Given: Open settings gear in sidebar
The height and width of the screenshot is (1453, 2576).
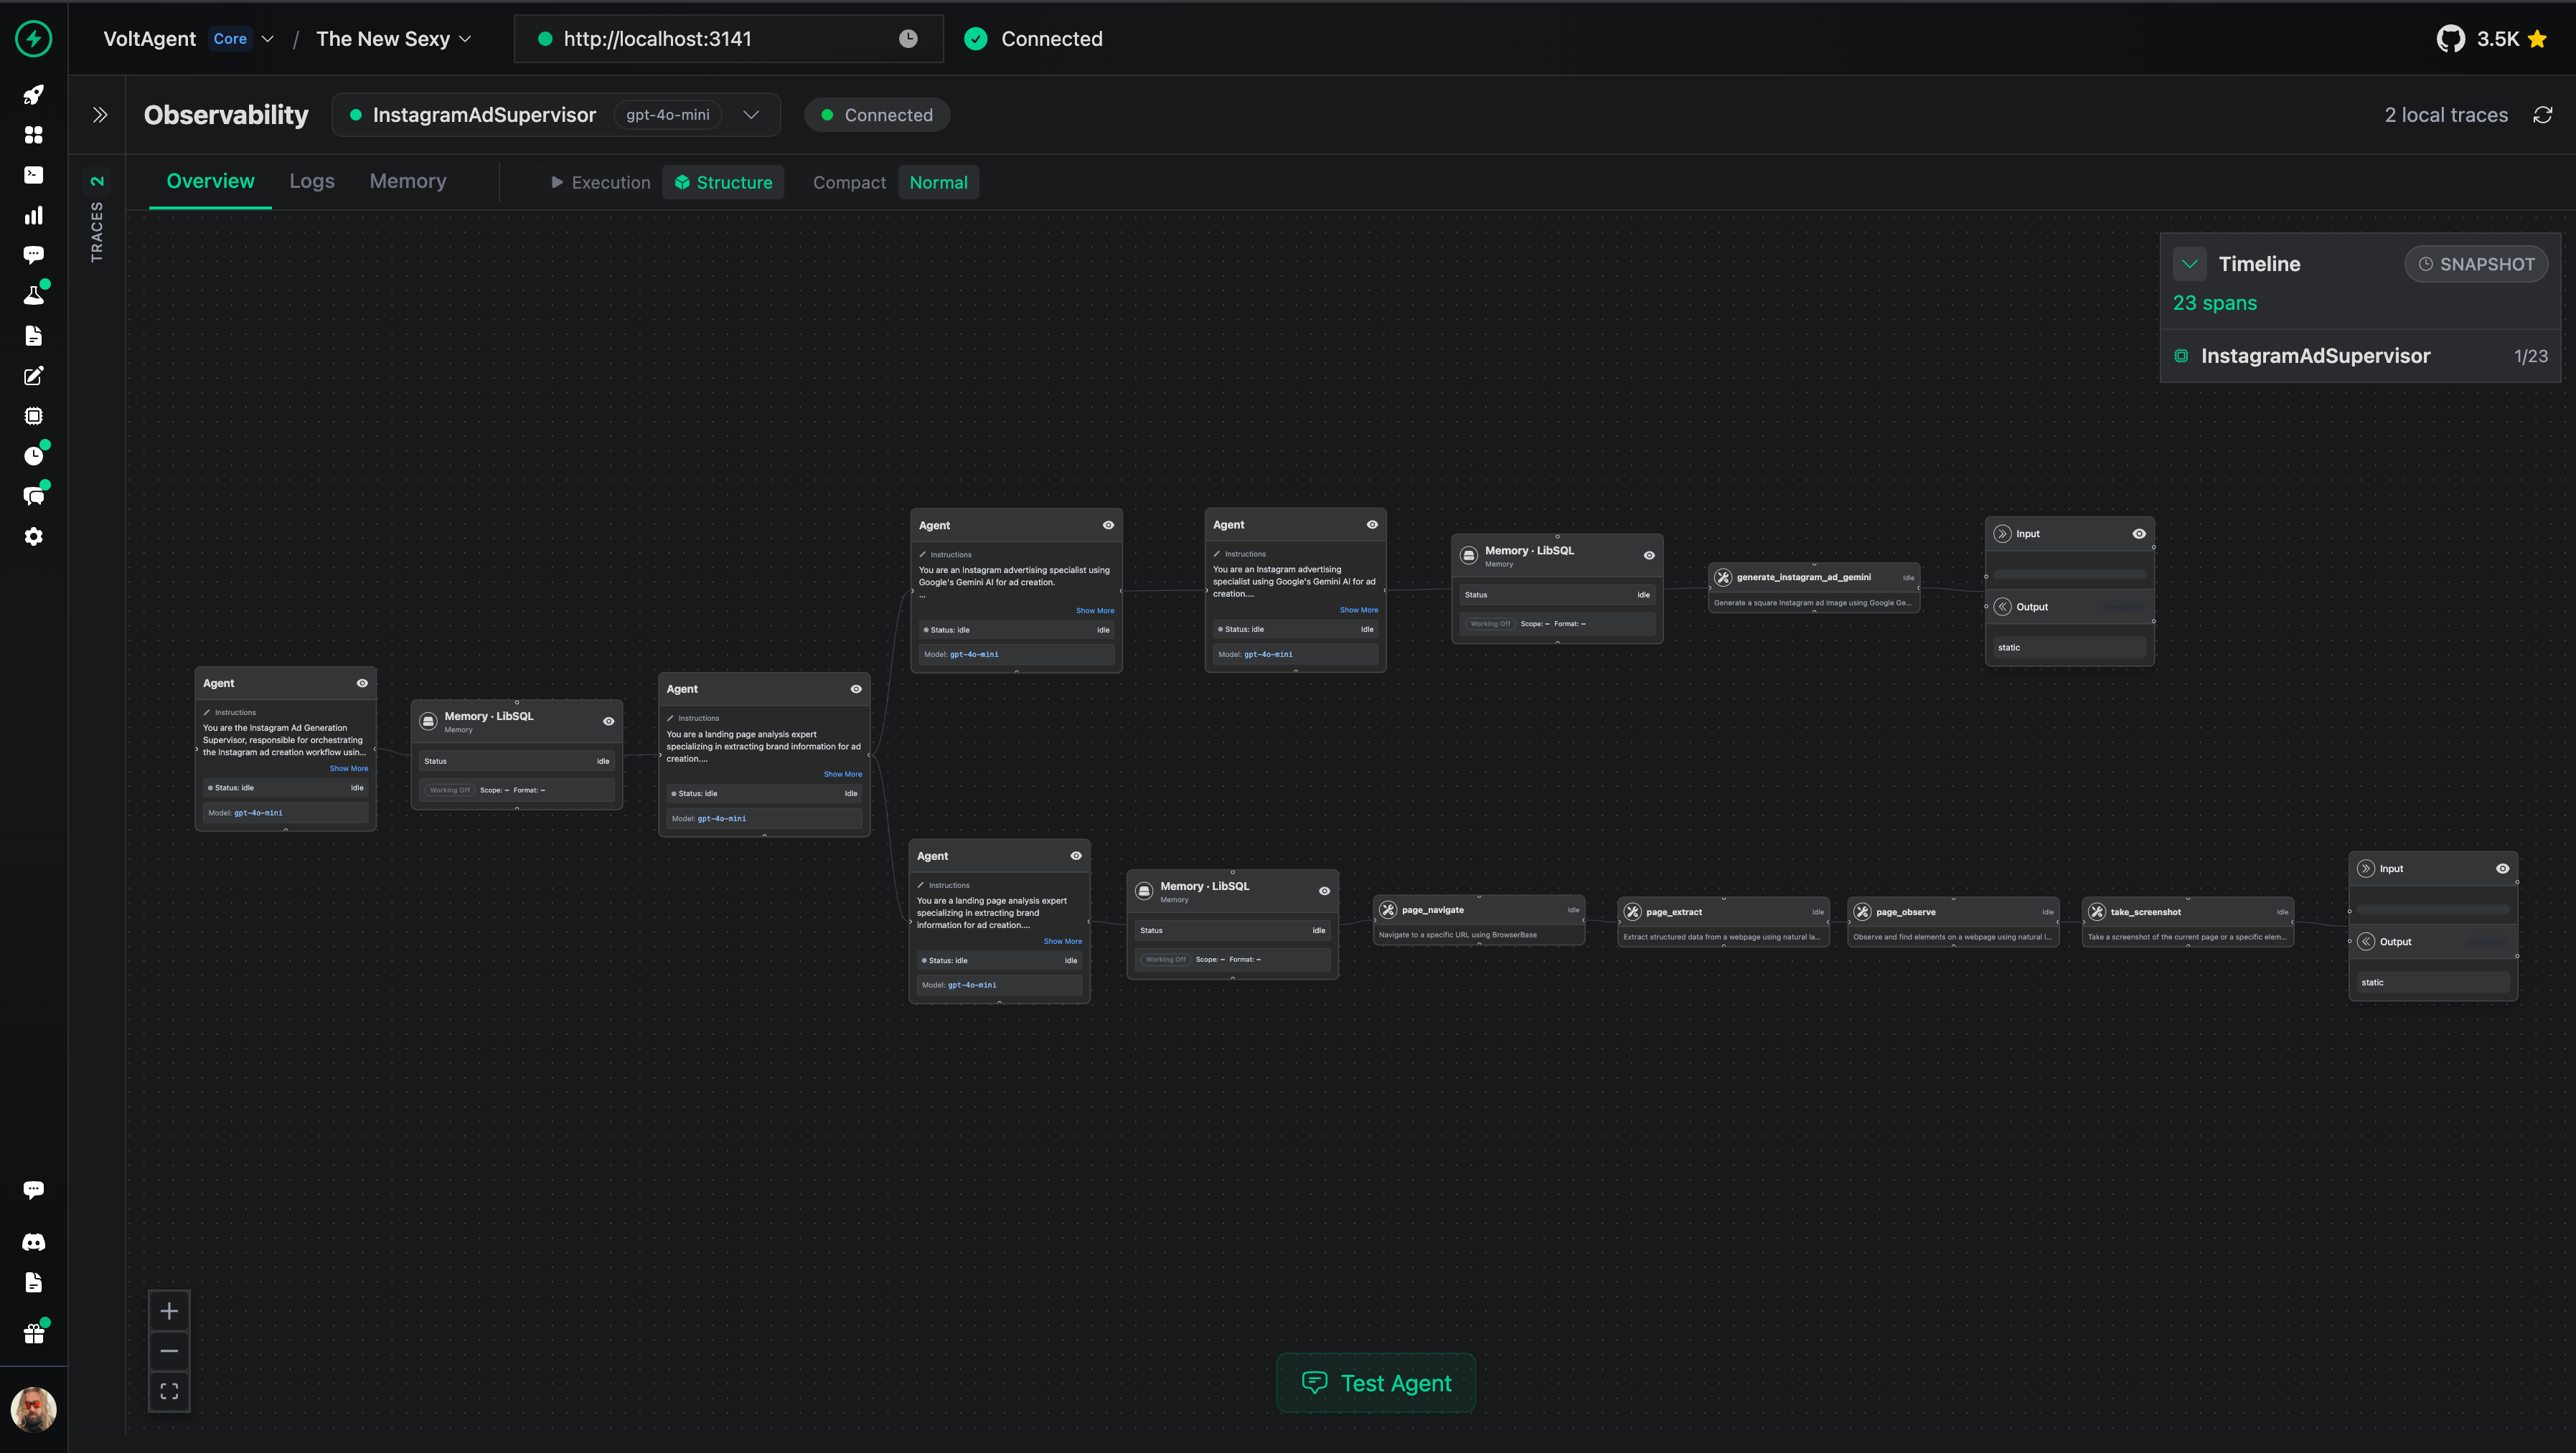Looking at the screenshot, I should 33,536.
